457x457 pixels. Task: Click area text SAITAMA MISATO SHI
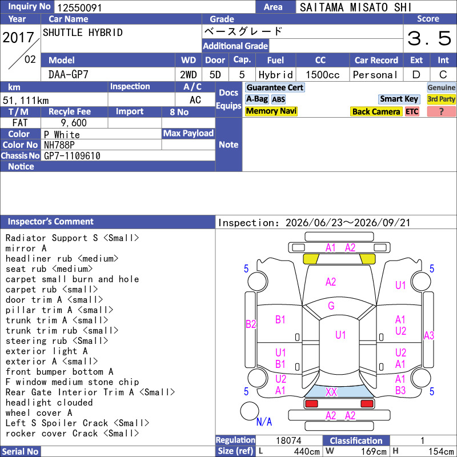(x=355, y=7)
